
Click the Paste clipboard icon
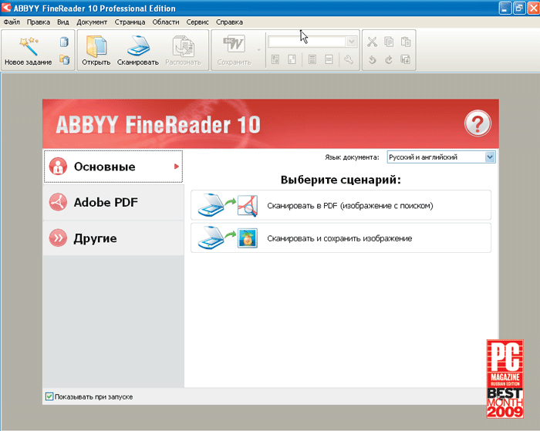click(405, 42)
